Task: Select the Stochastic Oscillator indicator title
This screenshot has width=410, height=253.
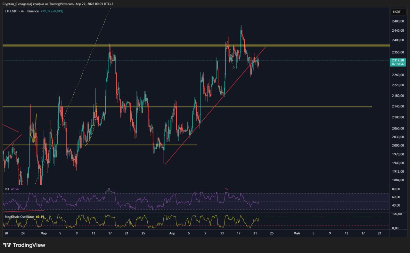Action: (x=19, y=217)
